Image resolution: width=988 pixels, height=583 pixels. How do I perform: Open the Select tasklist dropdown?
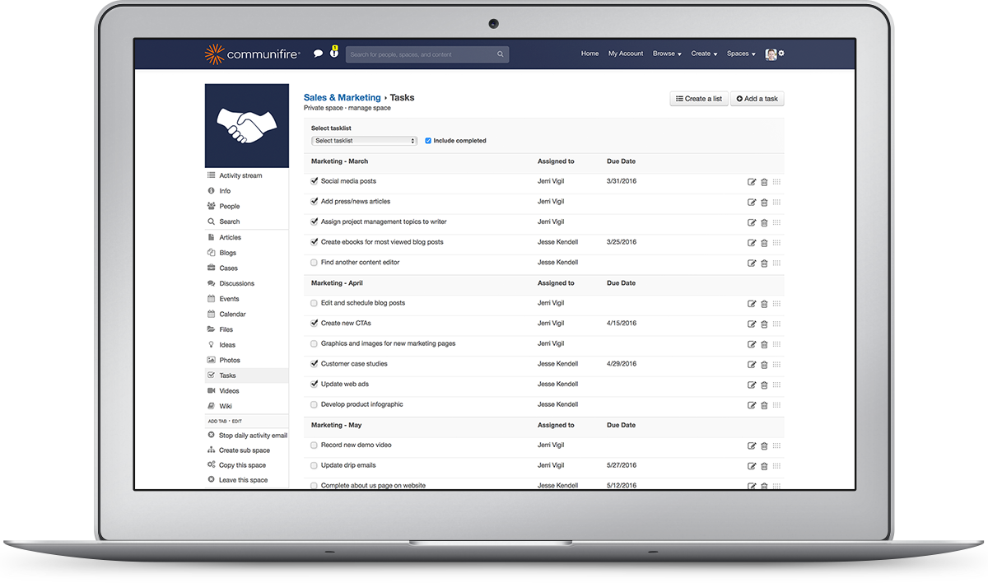point(363,140)
